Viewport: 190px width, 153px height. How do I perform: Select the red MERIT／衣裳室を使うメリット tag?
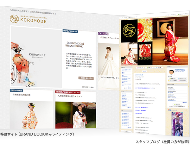coord(68,92)
